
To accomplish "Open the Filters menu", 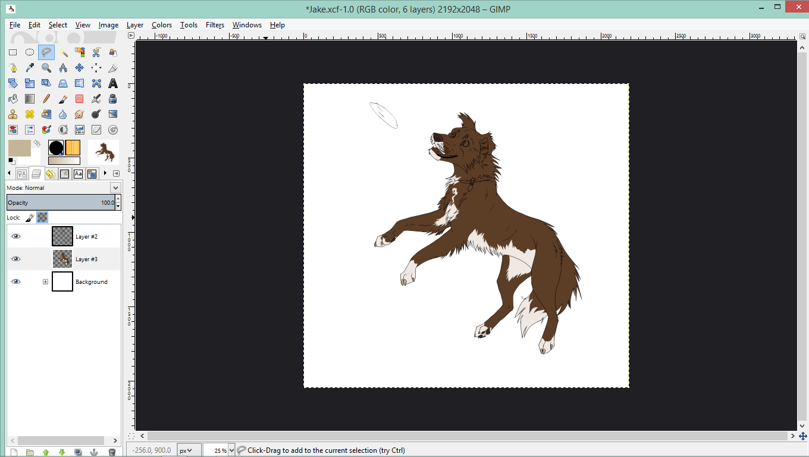I will point(215,25).
